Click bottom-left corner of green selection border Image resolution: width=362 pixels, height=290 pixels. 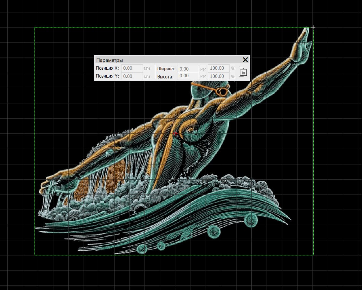click(x=35, y=255)
